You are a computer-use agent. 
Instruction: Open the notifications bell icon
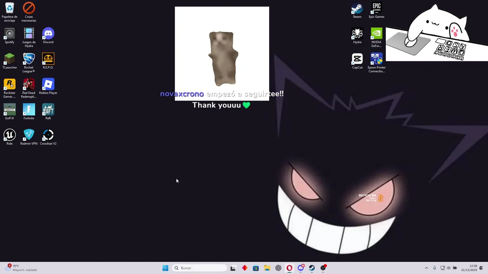pos(481,268)
